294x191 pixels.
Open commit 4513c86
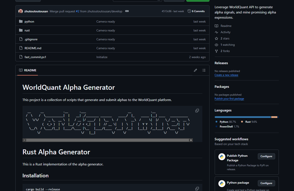point(166,11)
